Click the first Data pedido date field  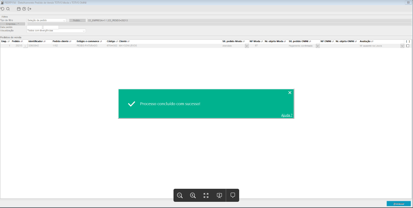point(34,27)
